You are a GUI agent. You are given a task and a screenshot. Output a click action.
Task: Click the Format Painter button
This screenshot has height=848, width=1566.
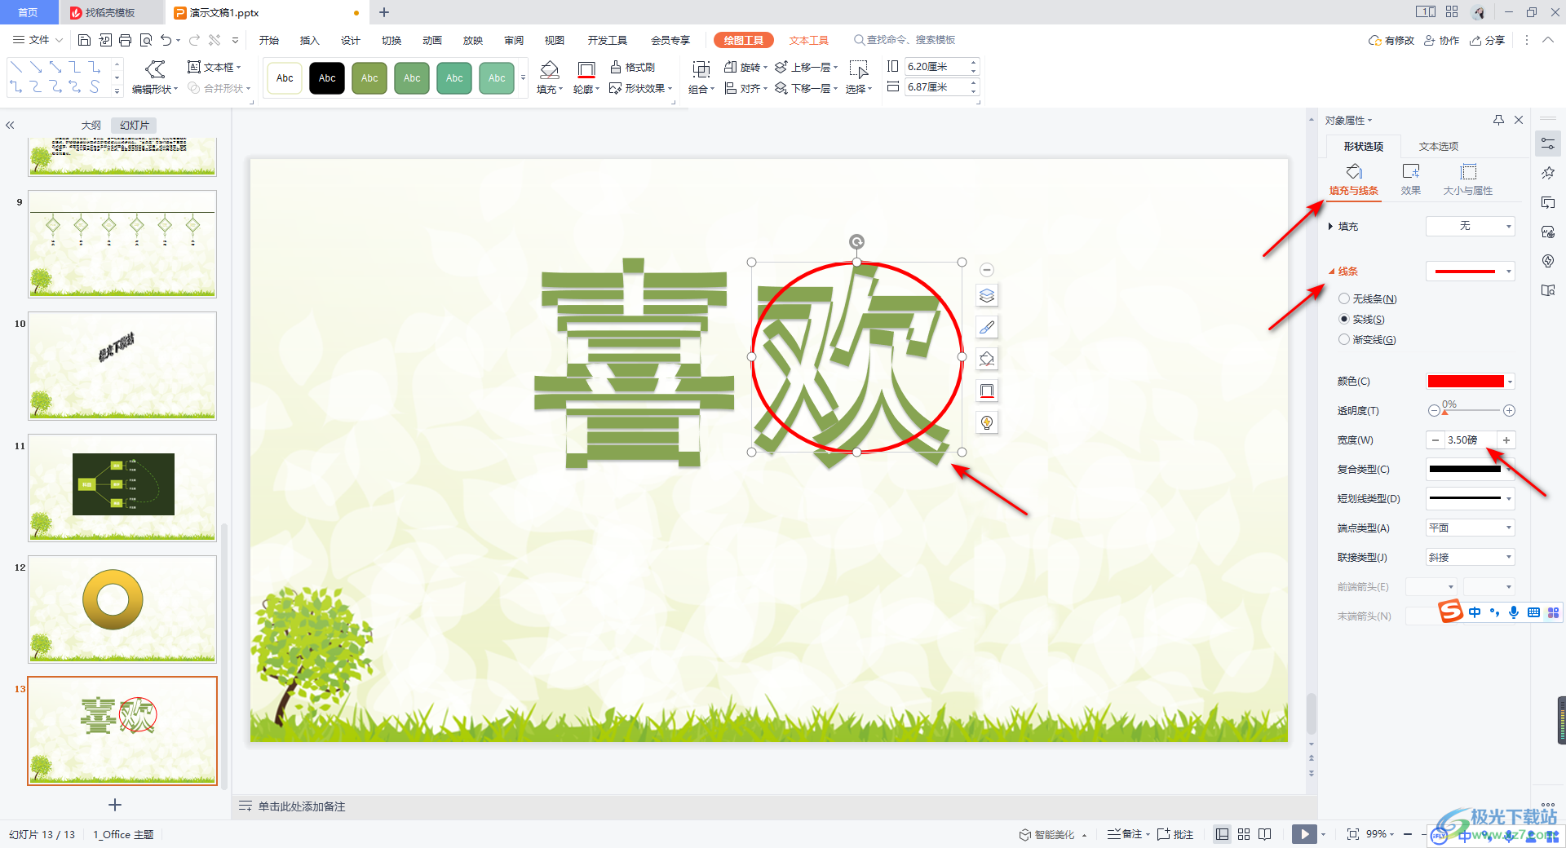click(632, 67)
